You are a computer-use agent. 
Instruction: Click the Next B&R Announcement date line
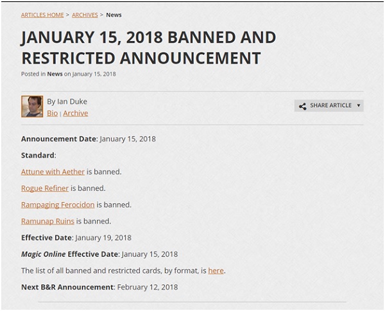(x=99, y=287)
